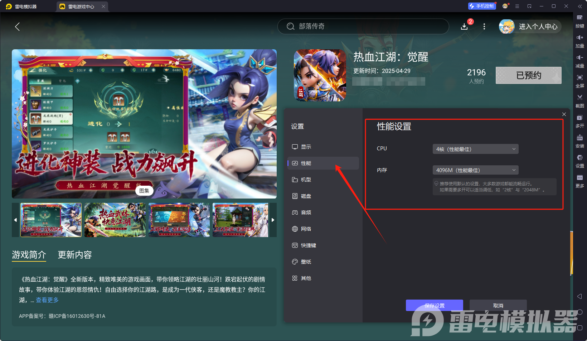Screen dimensions: 587x341
Task: Click the 更新时间：2025-04-29 text
Action: pos(382,71)
